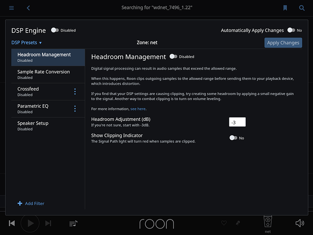Viewport: 313px width, 235px height.
Task: Open search with the magnifier icon
Action: point(302,8)
